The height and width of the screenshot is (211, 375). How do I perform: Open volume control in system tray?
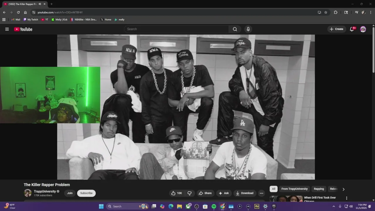pos(351,206)
